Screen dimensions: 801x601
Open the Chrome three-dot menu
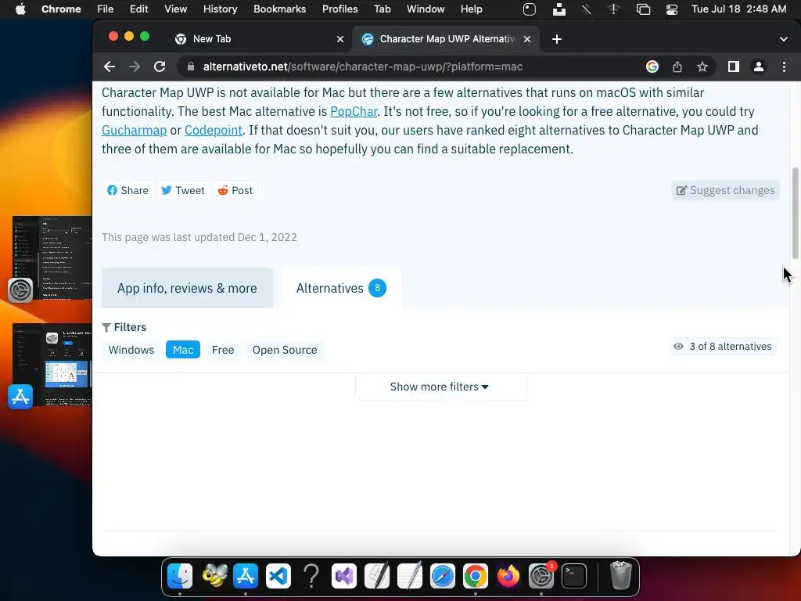click(784, 67)
